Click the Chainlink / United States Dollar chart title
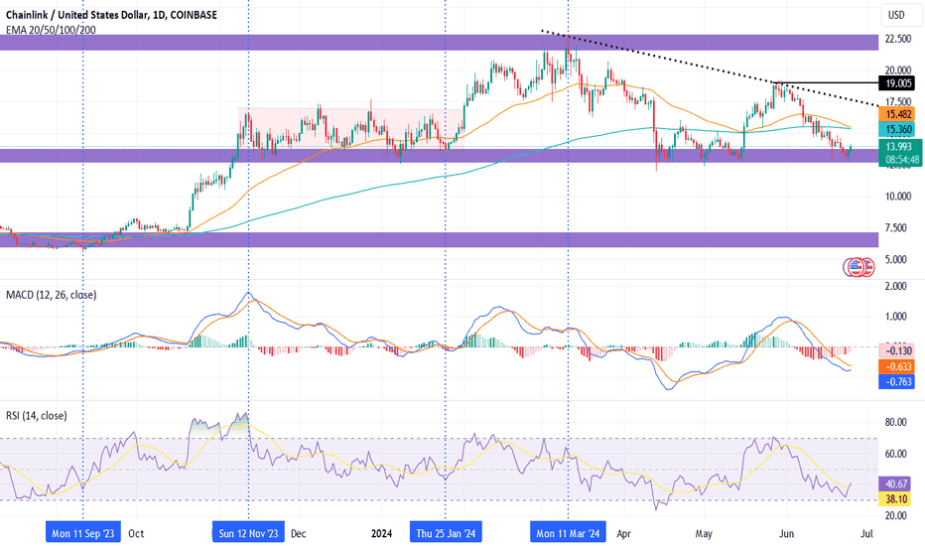925x546 pixels. pyautogui.click(x=111, y=15)
